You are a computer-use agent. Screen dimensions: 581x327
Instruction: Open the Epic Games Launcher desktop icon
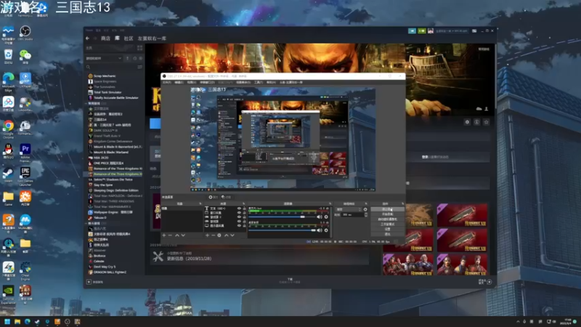pos(25,175)
